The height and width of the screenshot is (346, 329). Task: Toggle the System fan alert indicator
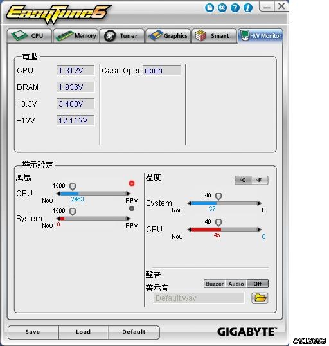pyautogui.click(x=132, y=208)
